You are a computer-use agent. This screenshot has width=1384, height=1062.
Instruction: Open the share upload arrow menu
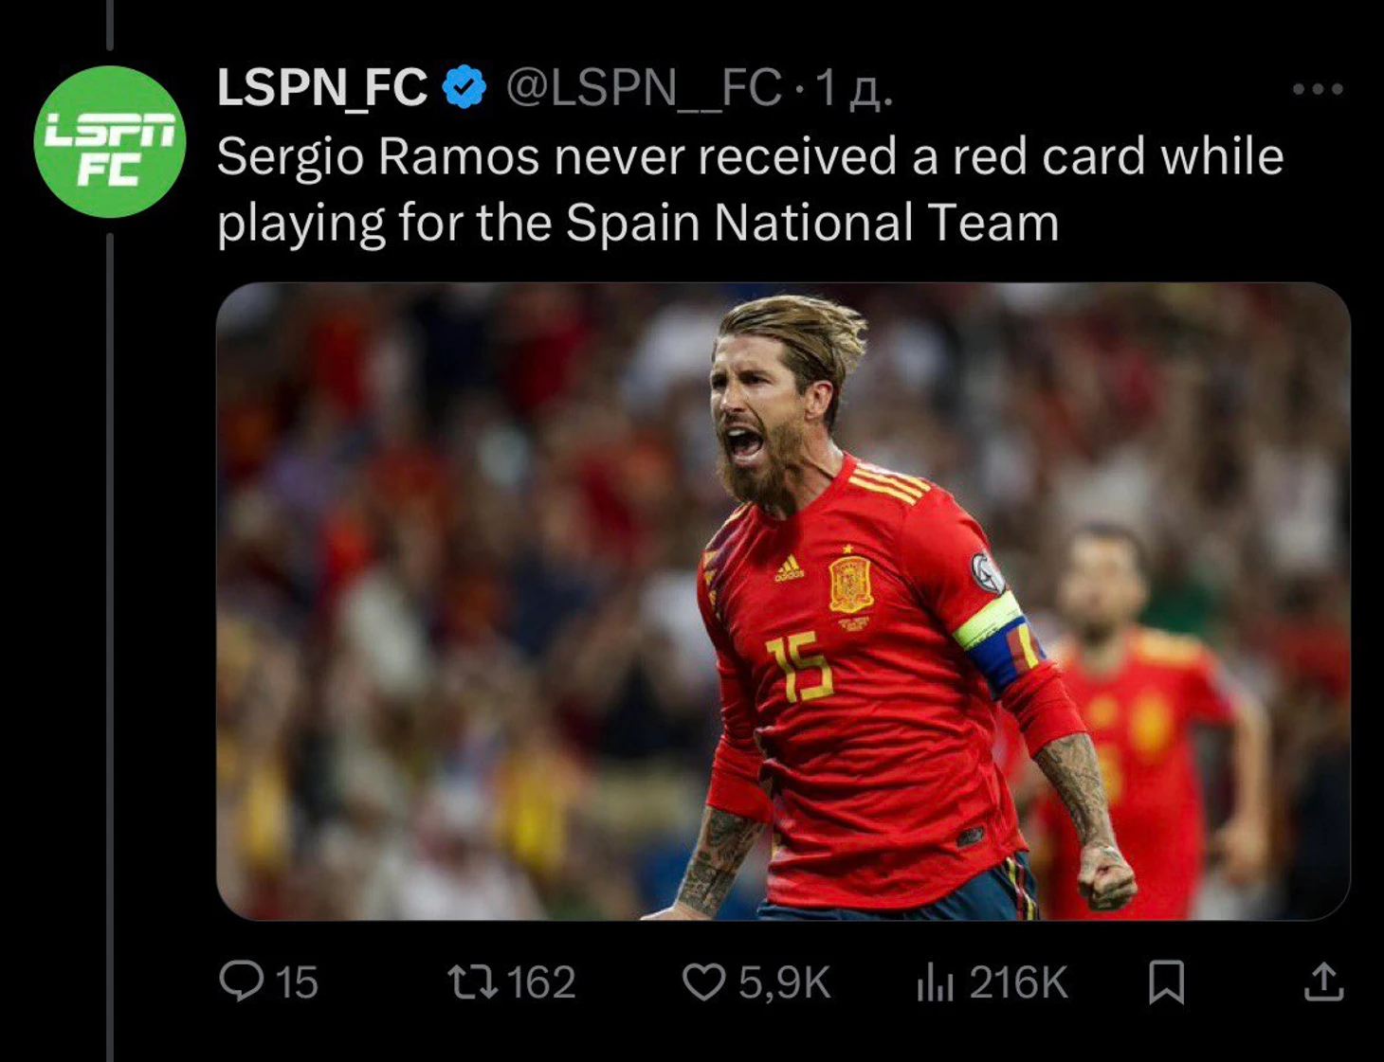click(1324, 981)
